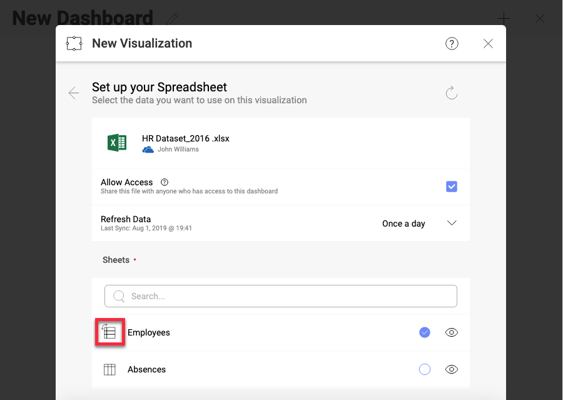Screen dimensions: 563x400
Task: Click the selected Employees sheet radio button
Action: pyautogui.click(x=425, y=332)
